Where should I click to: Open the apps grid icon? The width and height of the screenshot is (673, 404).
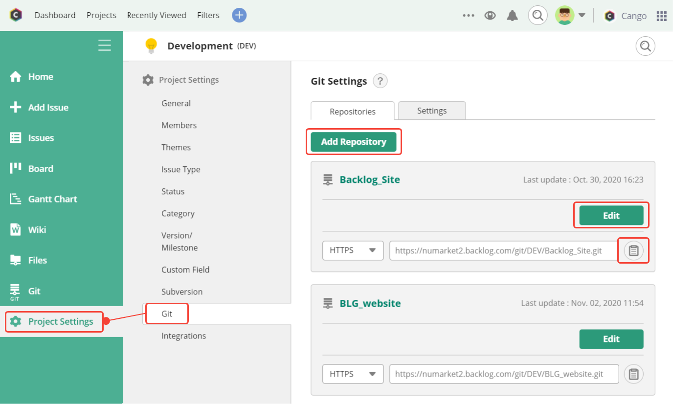coord(661,16)
